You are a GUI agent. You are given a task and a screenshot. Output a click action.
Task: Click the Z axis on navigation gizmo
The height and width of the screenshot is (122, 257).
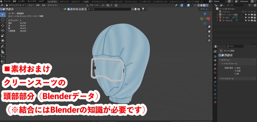(205, 14)
